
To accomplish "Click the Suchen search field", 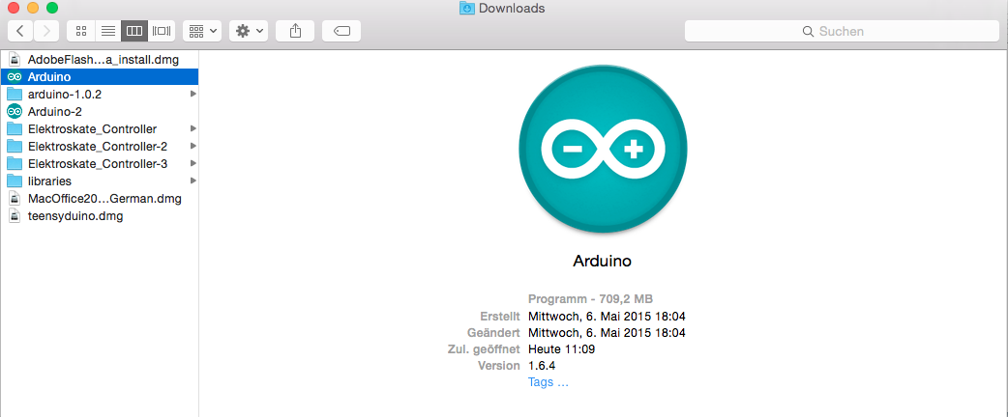I will [x=842, y=31].
